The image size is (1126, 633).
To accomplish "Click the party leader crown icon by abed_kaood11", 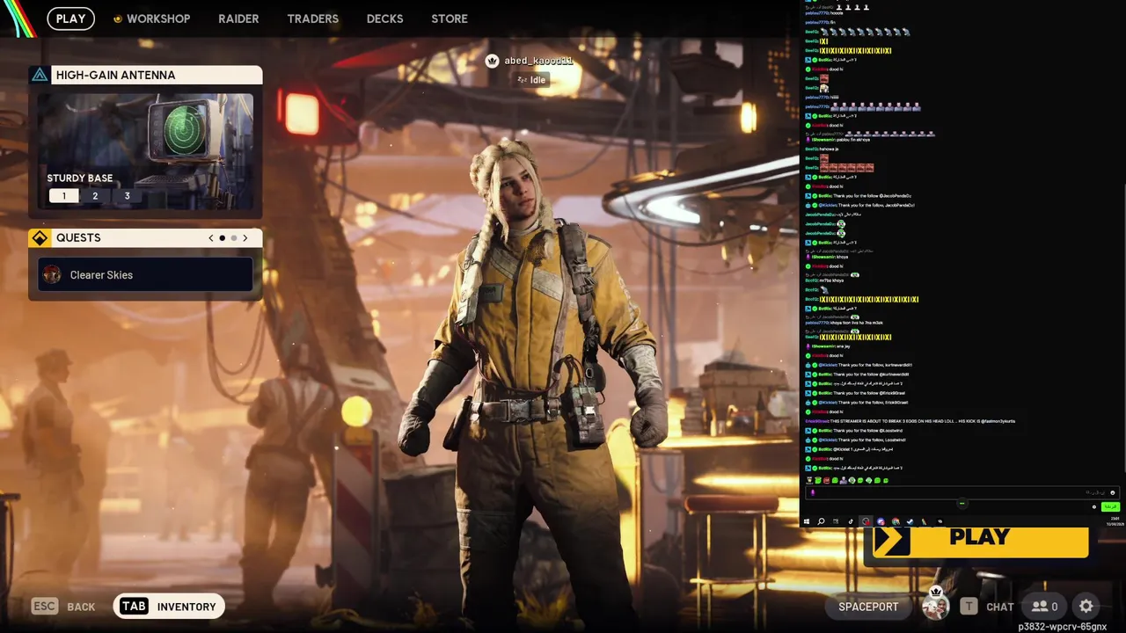I will 492,61.
